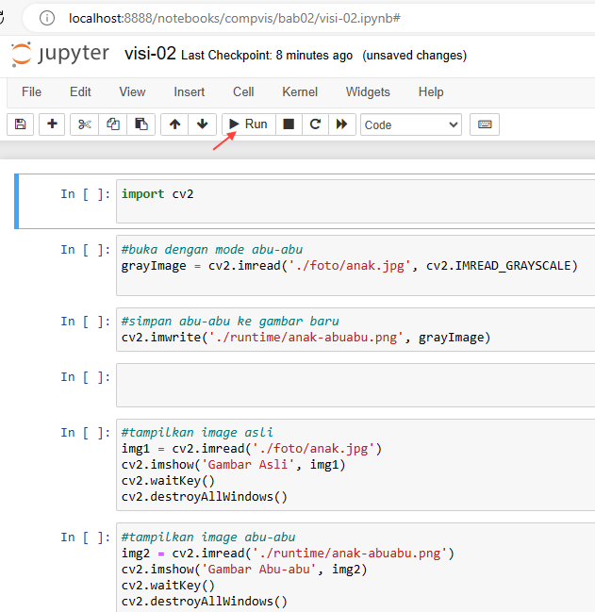Image resolution: width=595 pixels, height=612 pixels.
Task: Interrupt the kernel with stop icon
Action: coord(289,124)
